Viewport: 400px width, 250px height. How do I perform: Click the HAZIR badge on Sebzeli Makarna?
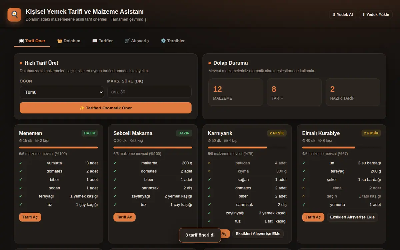click(184, 133)
